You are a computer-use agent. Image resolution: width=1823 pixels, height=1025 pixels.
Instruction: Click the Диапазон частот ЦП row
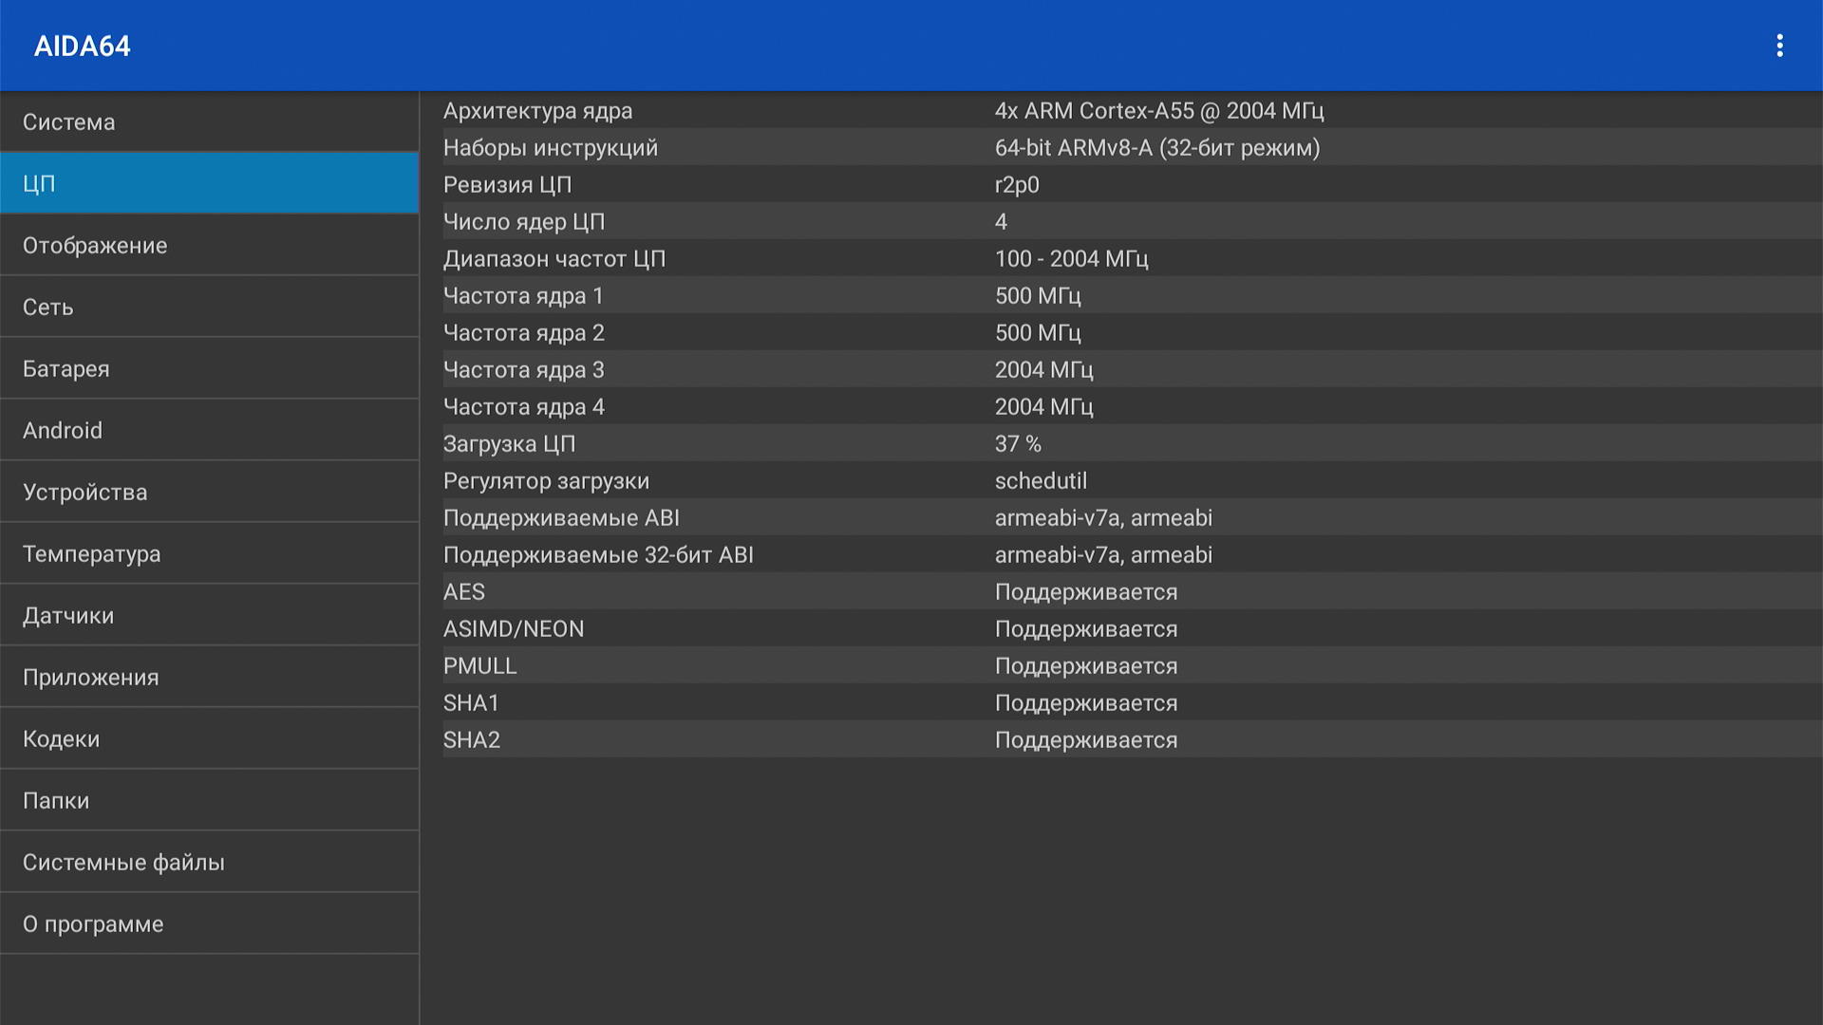tap(1120, 258)
